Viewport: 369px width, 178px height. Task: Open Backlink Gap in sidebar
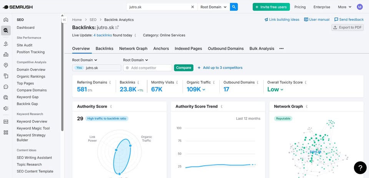click(27, 104)
